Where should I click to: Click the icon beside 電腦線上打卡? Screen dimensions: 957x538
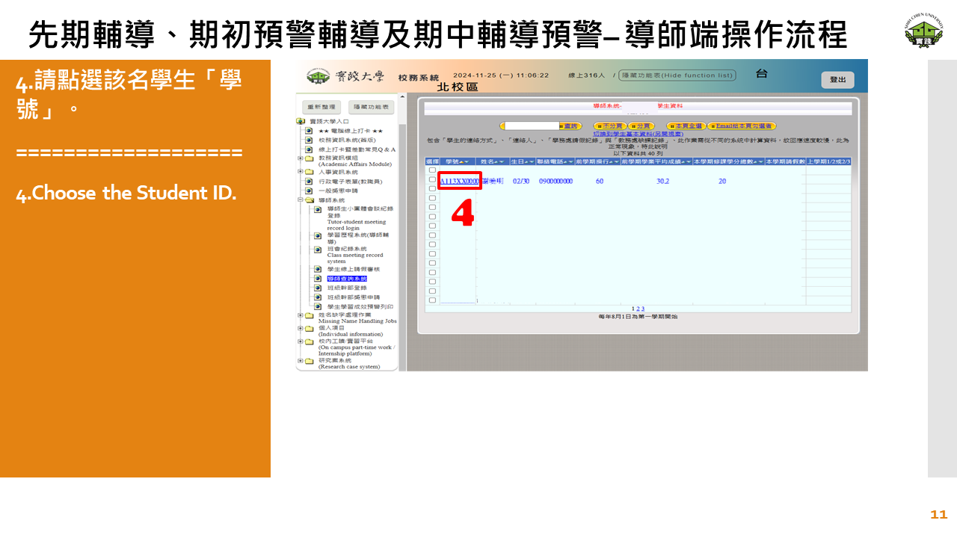click(x=309, y=131)
